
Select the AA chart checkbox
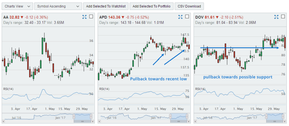pos(91,17)
